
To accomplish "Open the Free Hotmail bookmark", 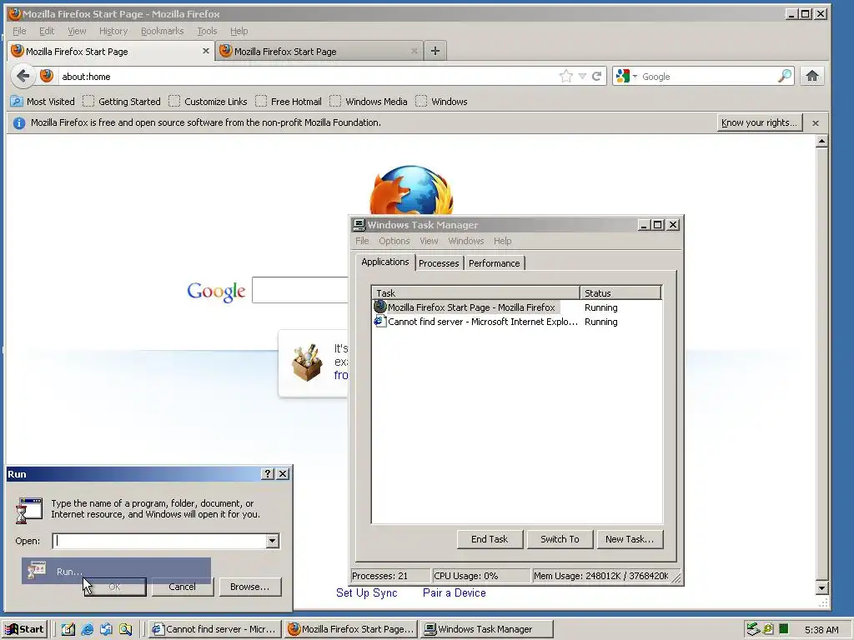I will pyautogui.click(x=289, y=101).
